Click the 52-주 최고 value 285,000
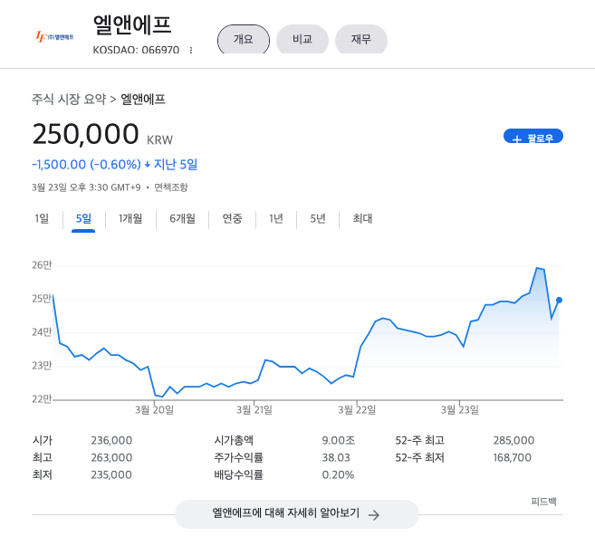This screenshot has height=546, width=595. (x=513, y=441)
